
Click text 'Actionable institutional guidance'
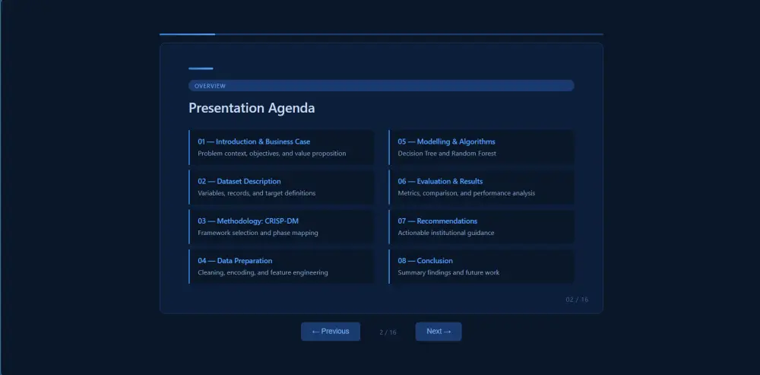(x=446, y=233)
